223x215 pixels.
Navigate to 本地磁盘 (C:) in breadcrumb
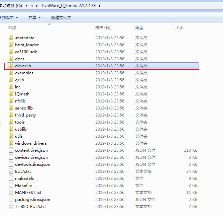pos(11,6)
